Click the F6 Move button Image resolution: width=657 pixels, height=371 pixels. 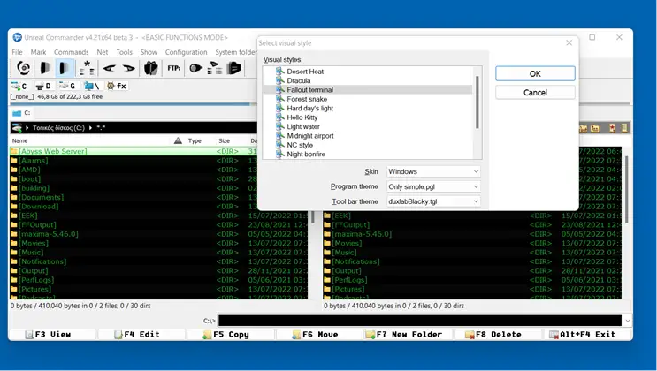320,335
